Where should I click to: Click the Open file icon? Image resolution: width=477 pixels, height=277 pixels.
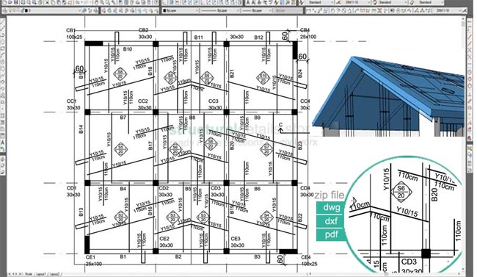[x=10, y=2]
